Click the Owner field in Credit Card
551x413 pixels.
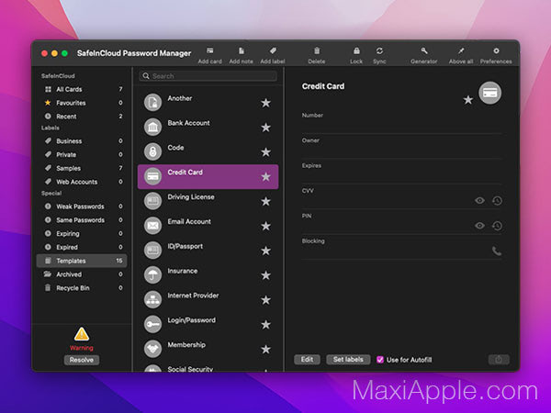pyautogui.click(x=401, y=148)
